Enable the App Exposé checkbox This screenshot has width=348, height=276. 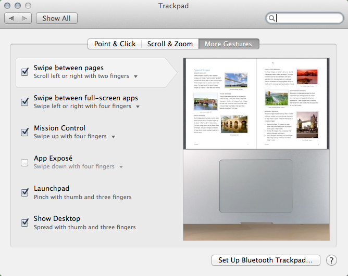click(24, 163)
